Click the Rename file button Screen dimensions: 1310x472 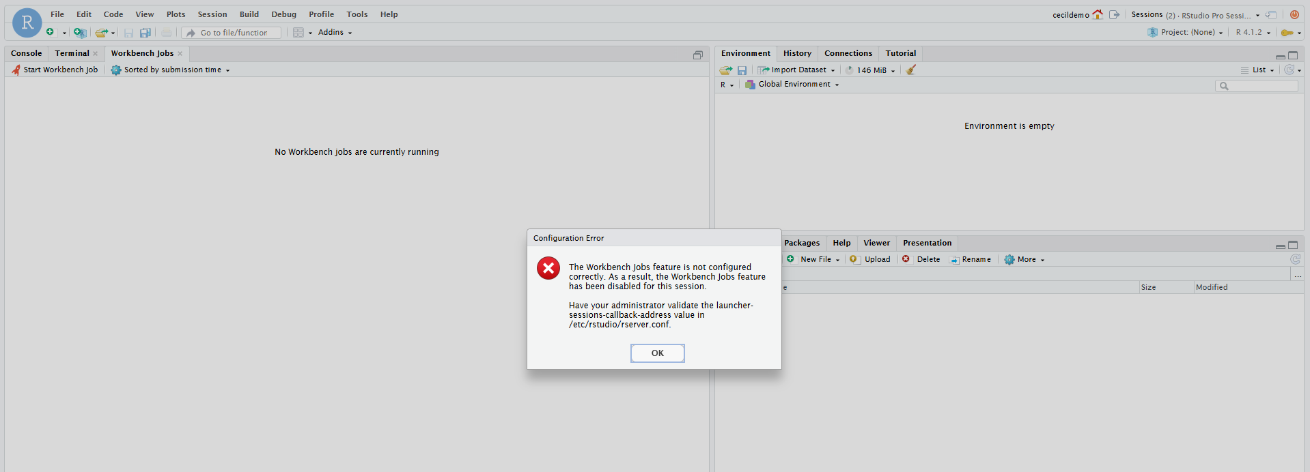point(970,259)
